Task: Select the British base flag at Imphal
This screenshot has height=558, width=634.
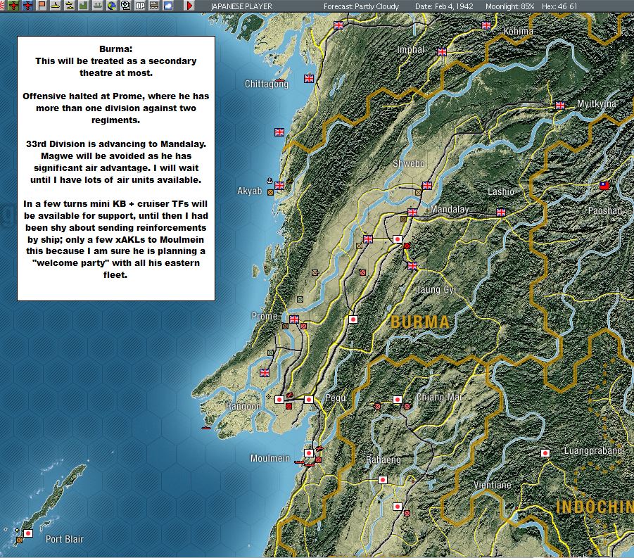Action: (x=442, y=52)
